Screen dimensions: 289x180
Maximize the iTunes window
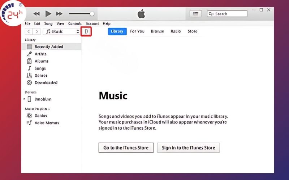pos(261,10)
